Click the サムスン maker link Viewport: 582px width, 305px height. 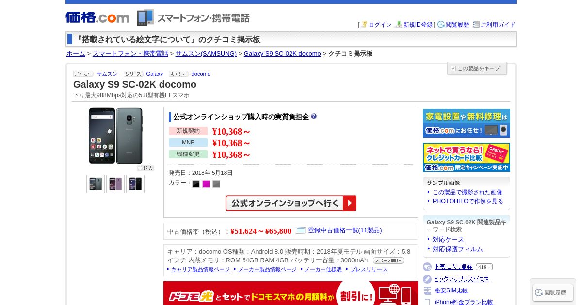coord(107,74)
